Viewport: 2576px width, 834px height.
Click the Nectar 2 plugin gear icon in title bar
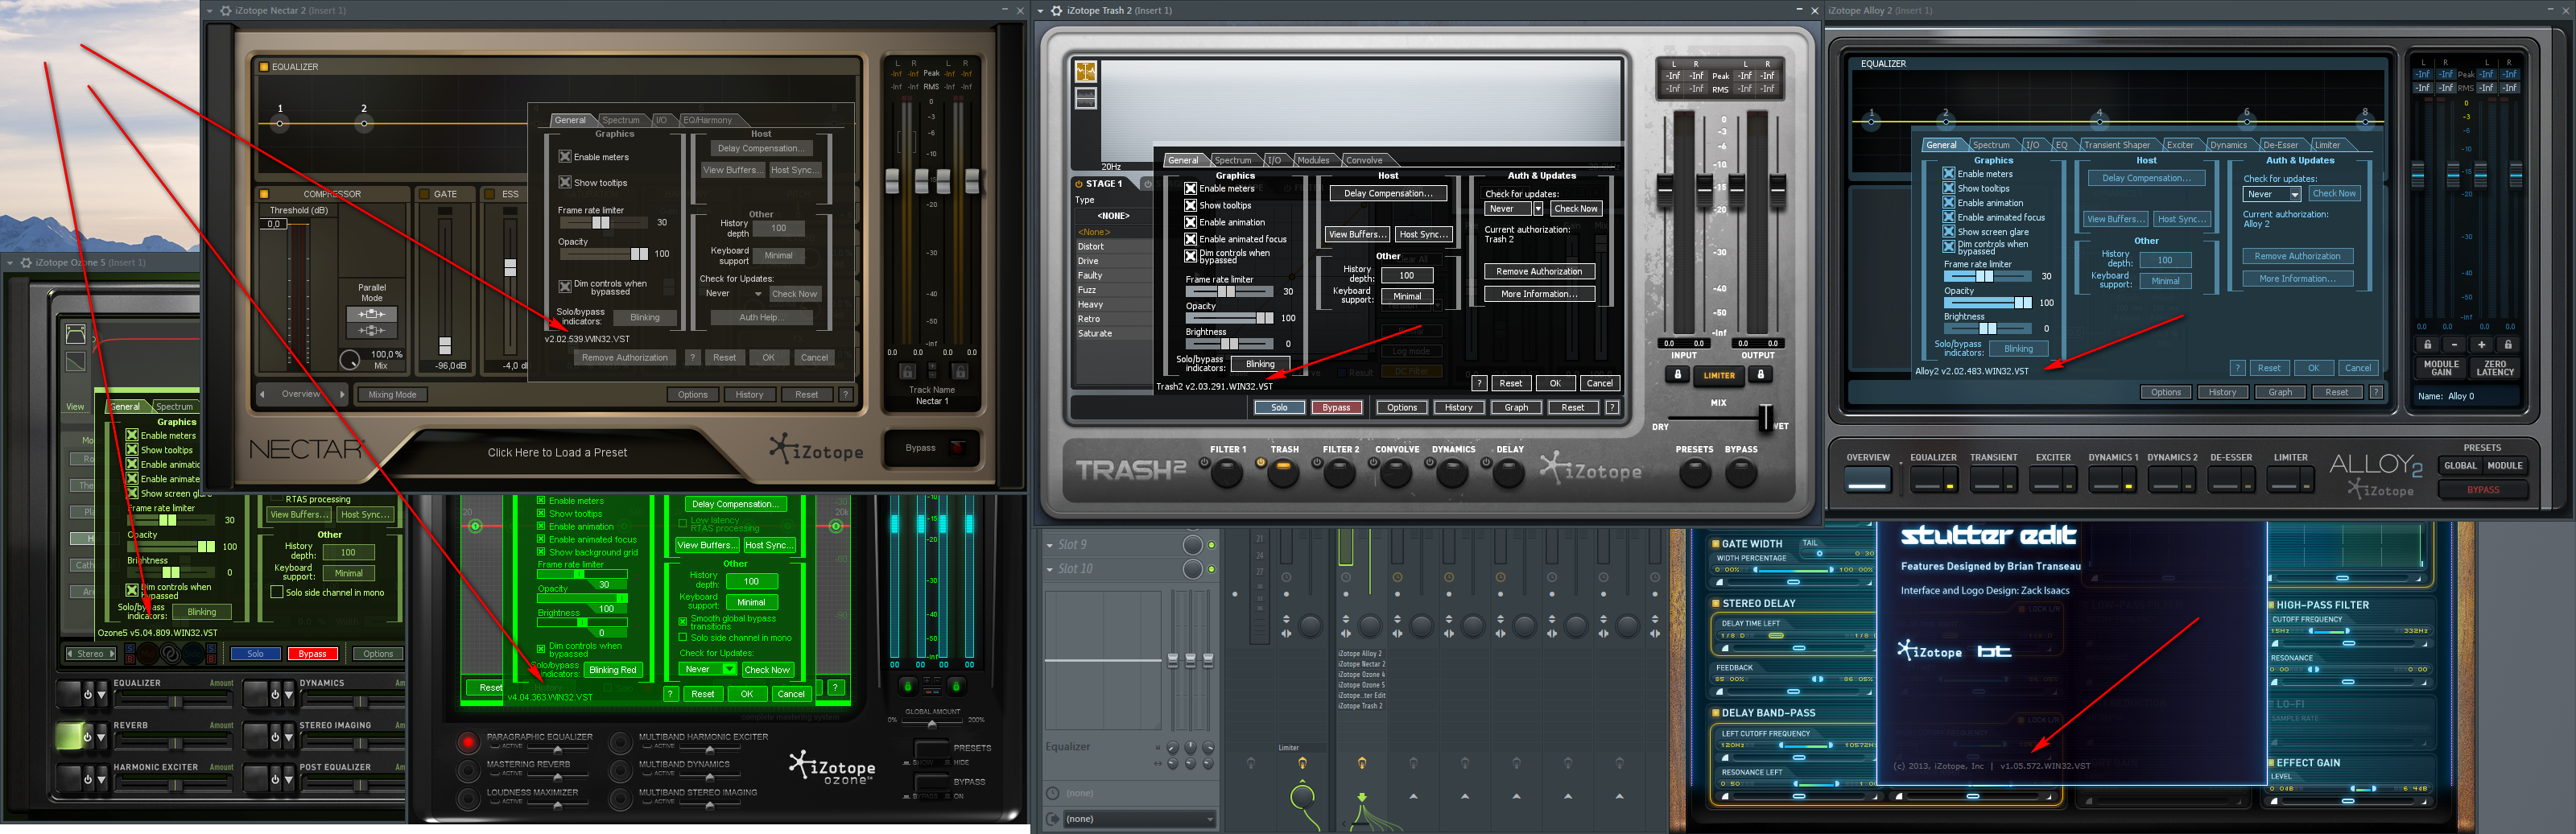point(225,10)
